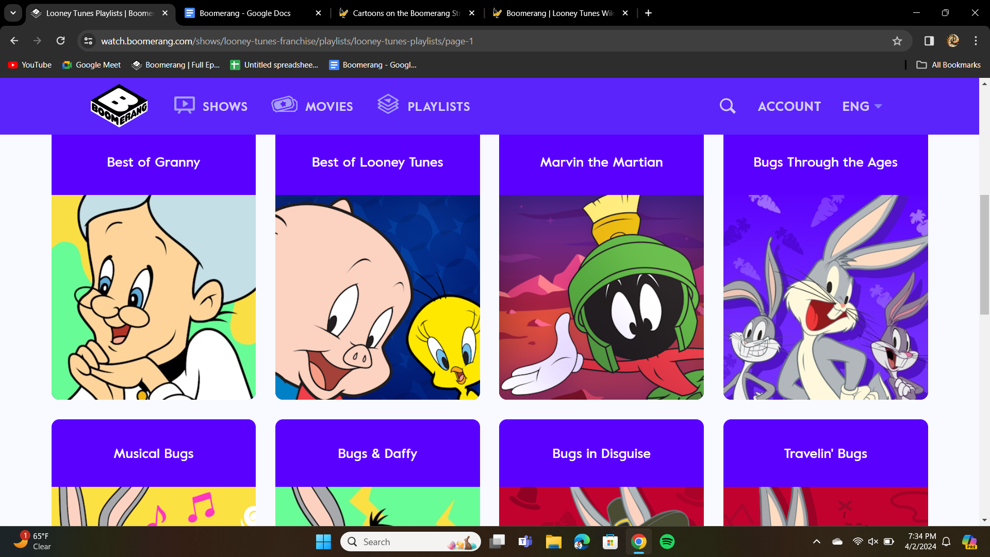Open the All Bookmarks folder
Image resolution: width=990 pixels, height=557 pixels.
tap(948, 65)
